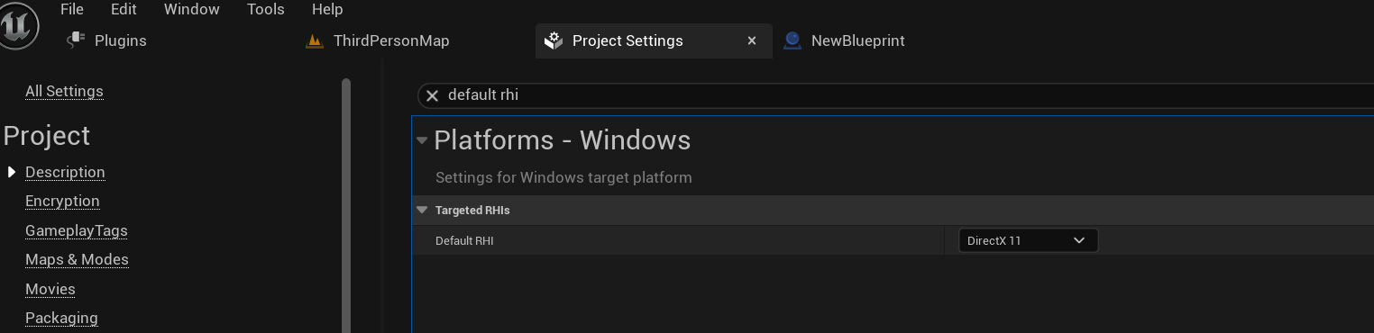
Task: Open the Movies settings page
Action: coord(50,289)
